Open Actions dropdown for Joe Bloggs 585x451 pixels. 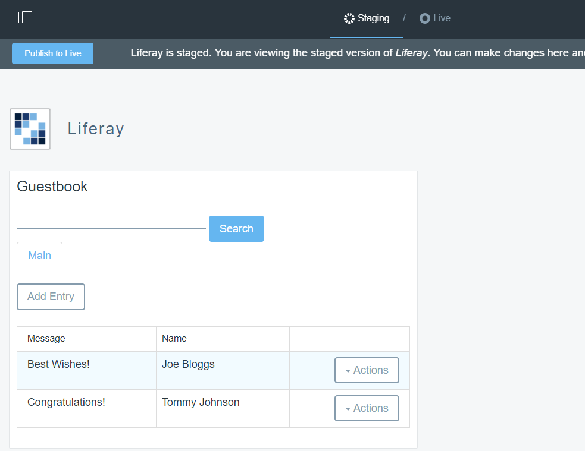tap(367, 370)
